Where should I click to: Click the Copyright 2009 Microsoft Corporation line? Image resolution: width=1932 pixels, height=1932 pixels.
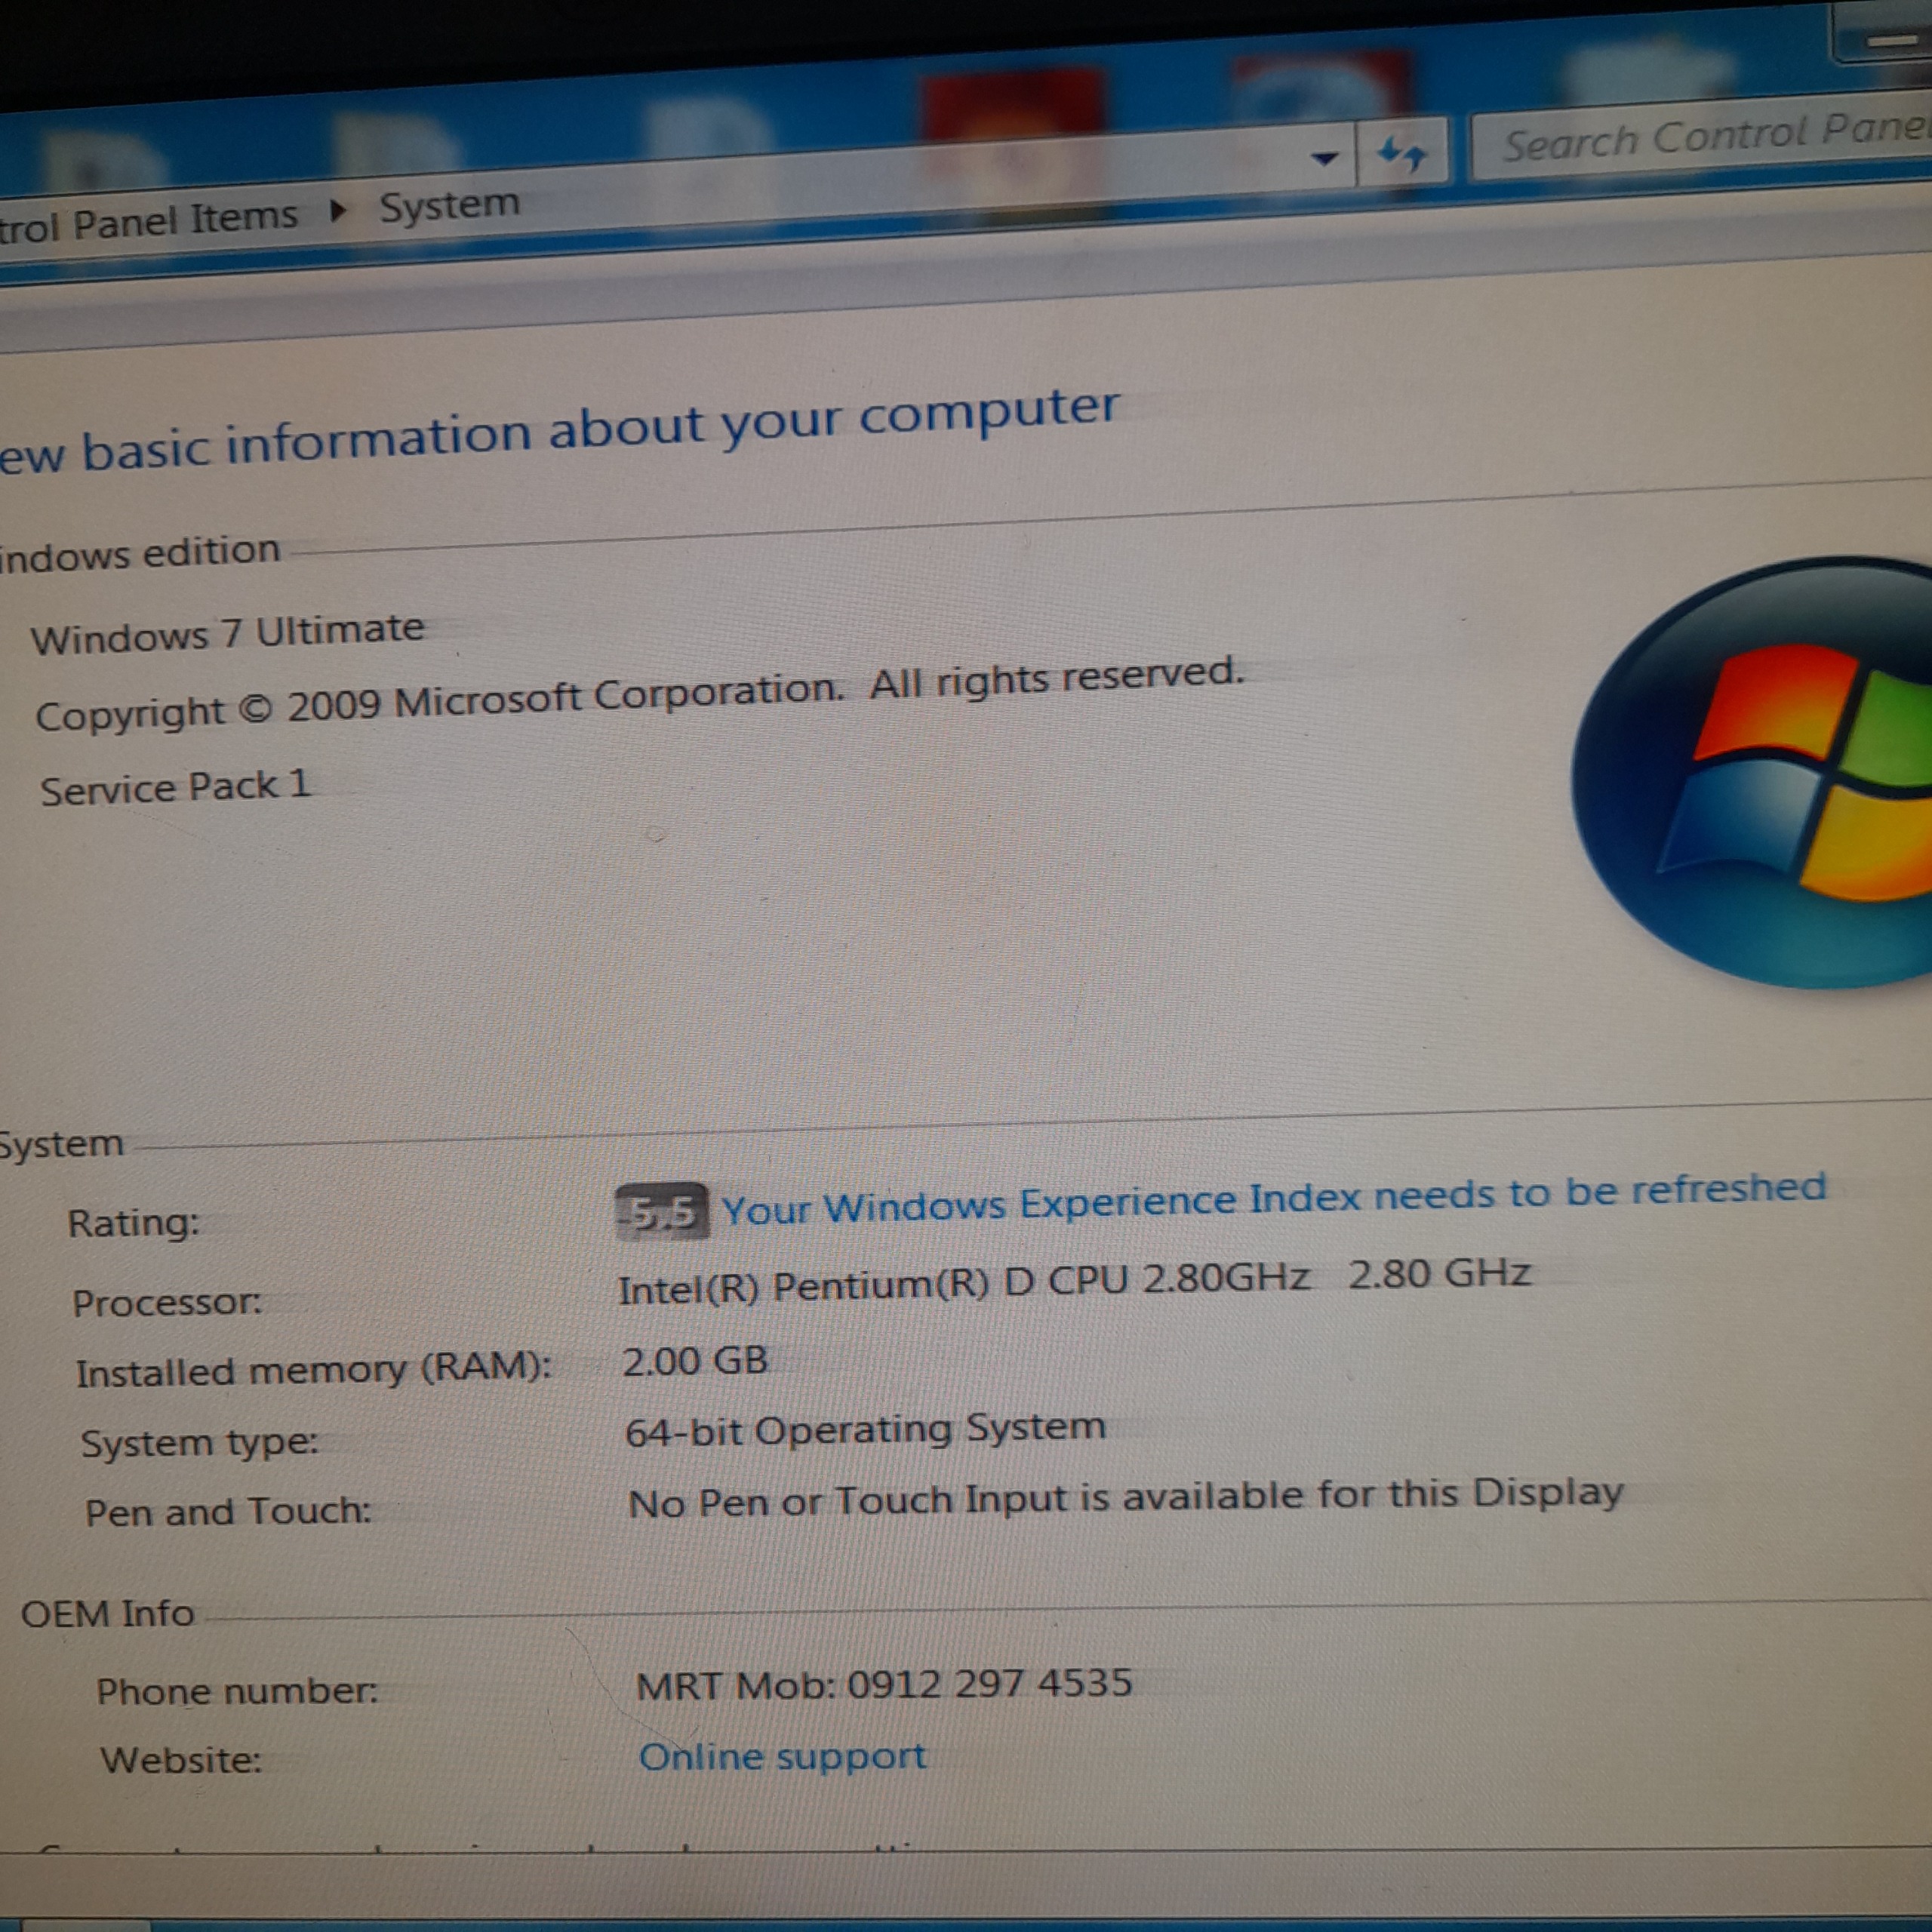(640, 693)
